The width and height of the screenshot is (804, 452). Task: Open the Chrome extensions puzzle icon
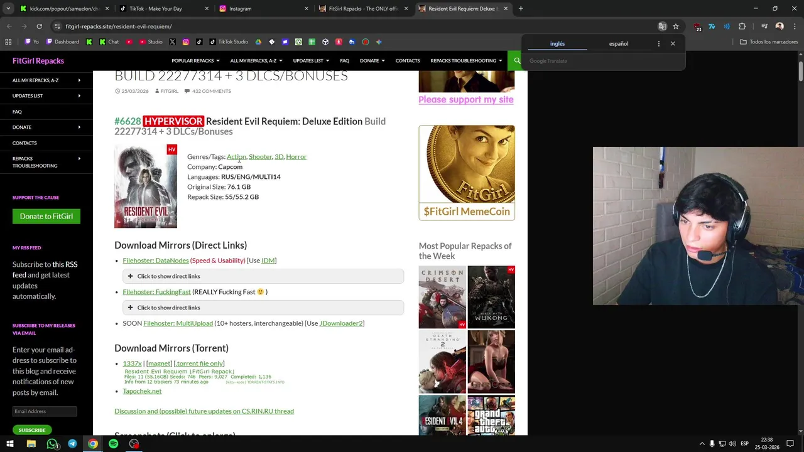pos(742,26)
